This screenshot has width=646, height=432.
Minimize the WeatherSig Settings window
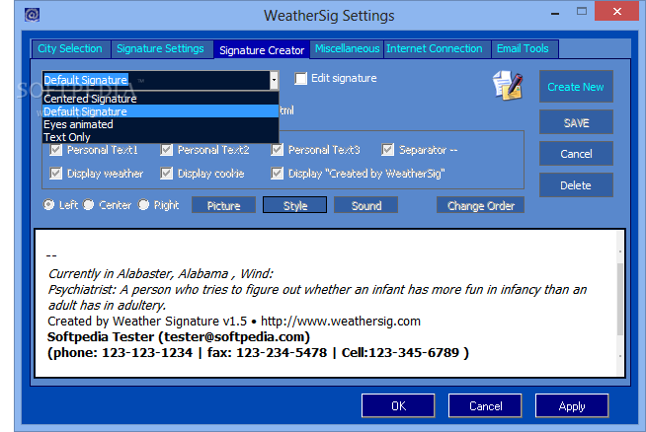click(555, 14)
